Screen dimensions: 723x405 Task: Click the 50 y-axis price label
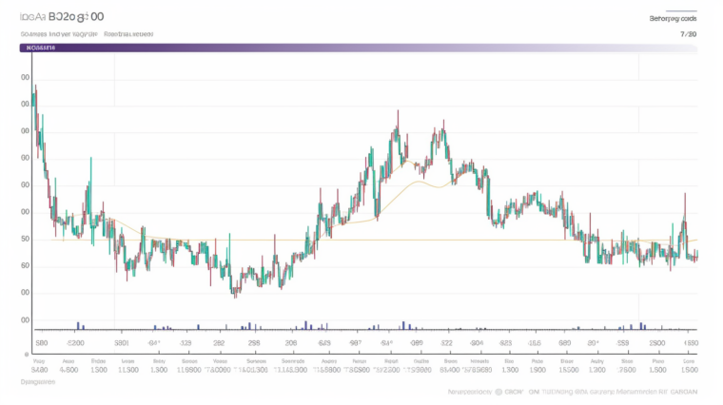click(x=25, y=239)
